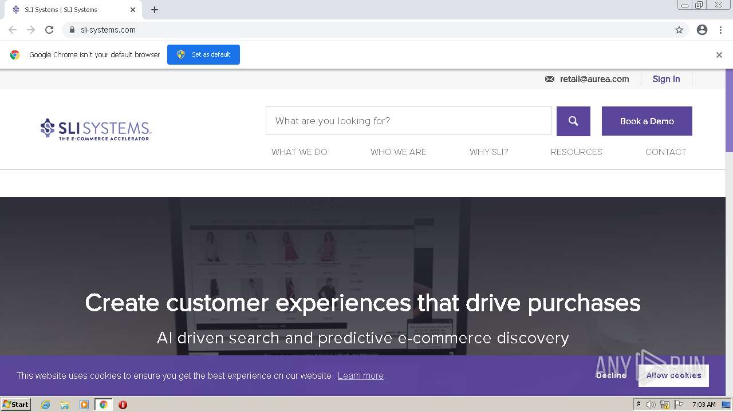Open a new tab with the plus icon
The width and height of the screenshot is (733, 412).
click(x=155, y=10)
